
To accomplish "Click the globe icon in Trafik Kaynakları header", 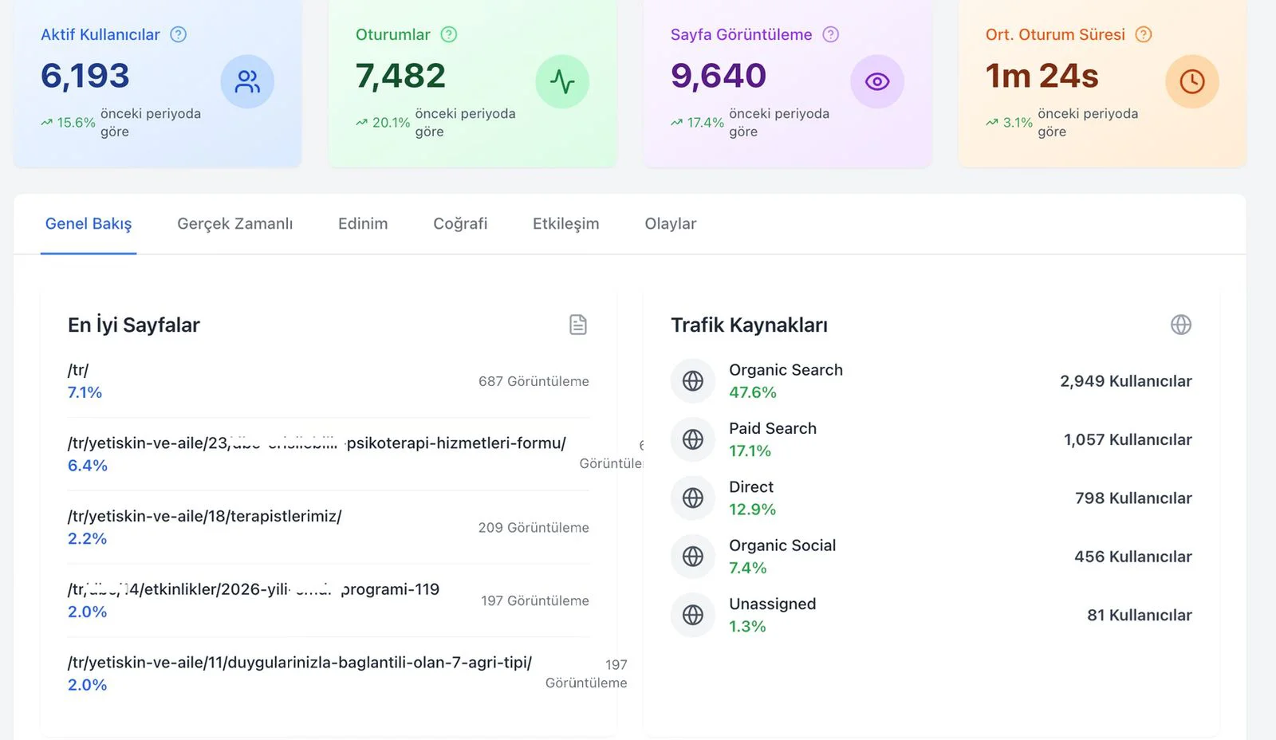I will coord(1181,325).
